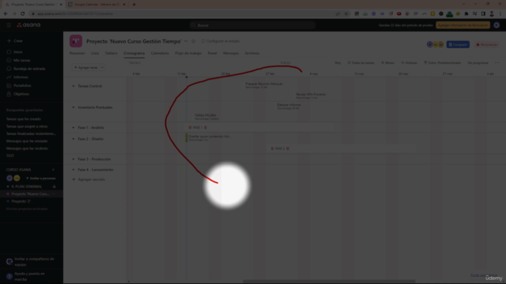Switch to Resumen tab
Viewport: 506px width, 284px height.
tap(77, 53)
